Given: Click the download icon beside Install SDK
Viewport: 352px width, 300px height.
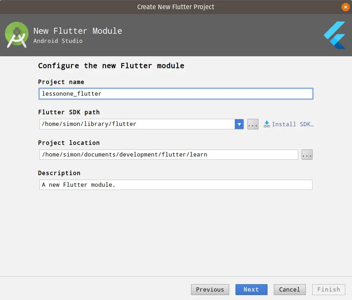Looking at the screenshot, I should [x=267, y=124].
